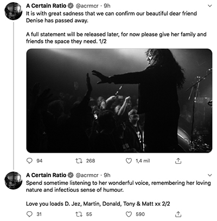Open the 9h timestamp of second tweet
217x221 pixels.
pyautogui.click(x=107, y=175)
